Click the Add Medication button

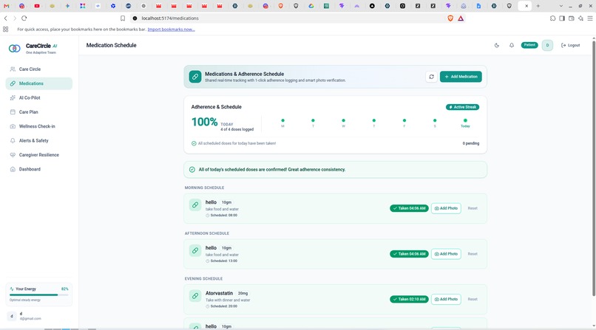coord(461,77)
